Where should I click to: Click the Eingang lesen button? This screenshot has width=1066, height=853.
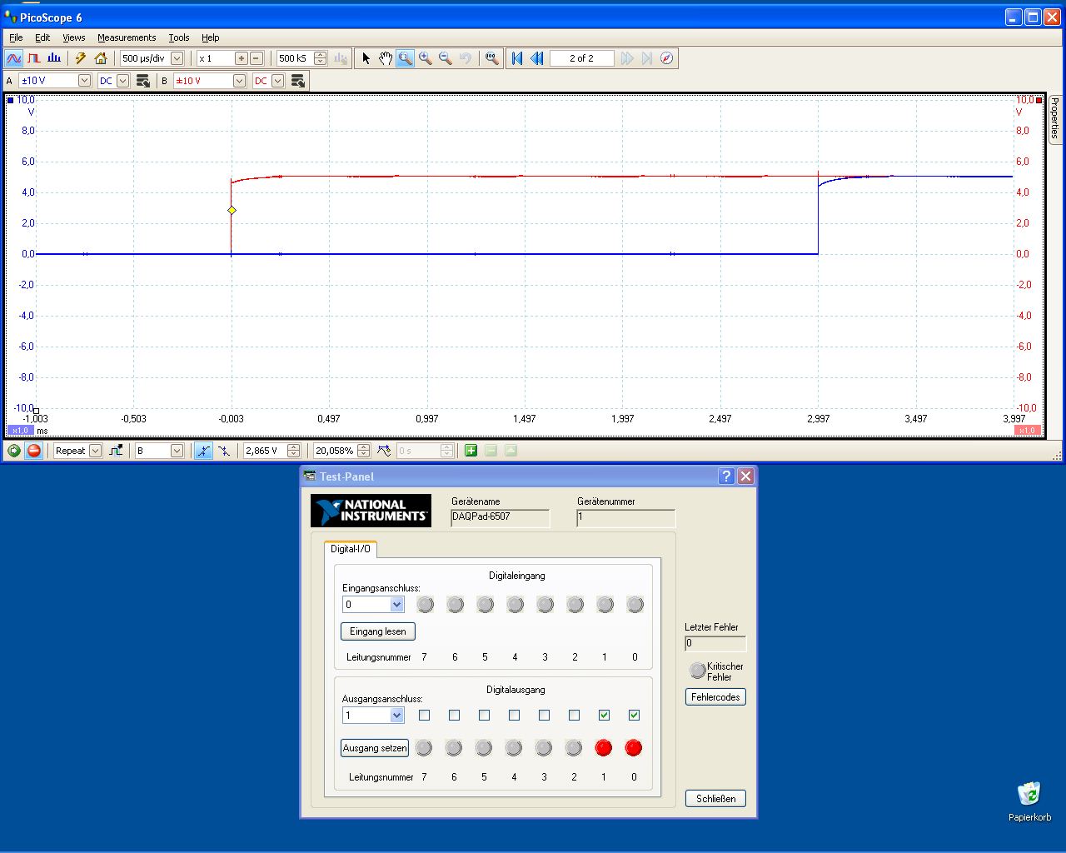pyautogui.click(x=378, y=631)
